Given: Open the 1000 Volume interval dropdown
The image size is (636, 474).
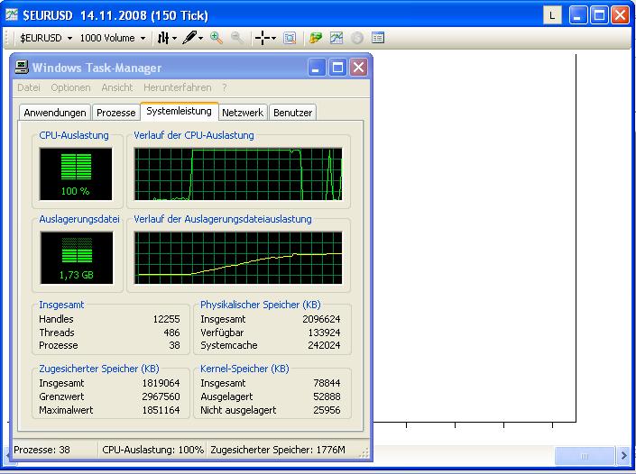Looking at the screenshot, I should tap(113, 38).
